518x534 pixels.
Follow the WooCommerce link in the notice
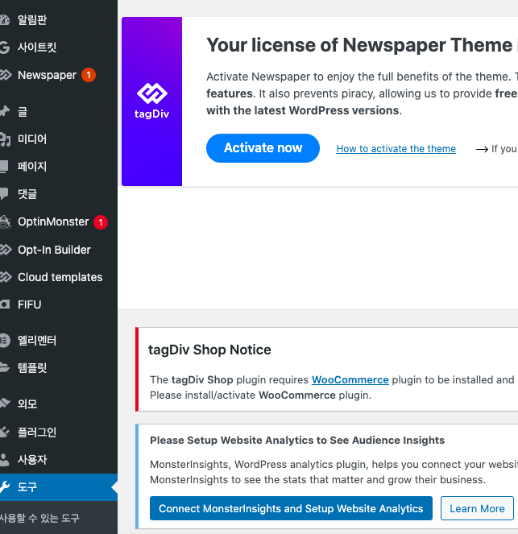(350, 379)
